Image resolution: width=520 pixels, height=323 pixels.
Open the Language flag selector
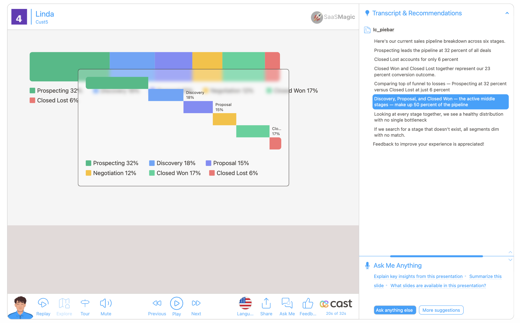(x=245, y=303)
